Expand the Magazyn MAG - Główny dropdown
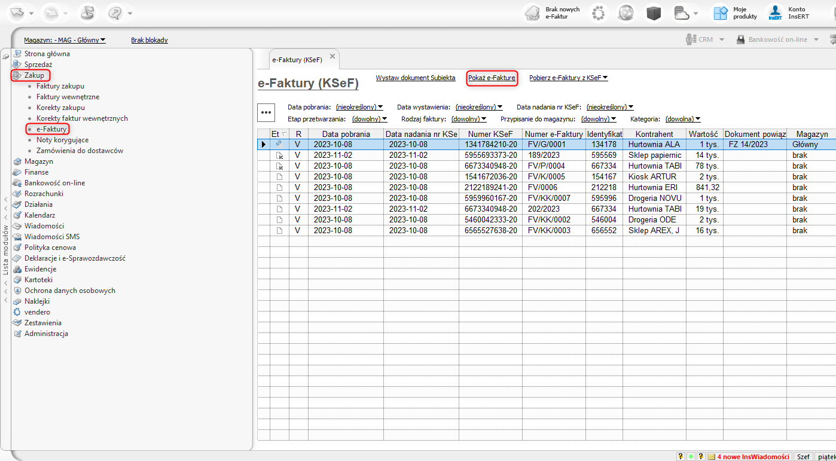This screenshot has height=461, width=836. pos(65,40)
